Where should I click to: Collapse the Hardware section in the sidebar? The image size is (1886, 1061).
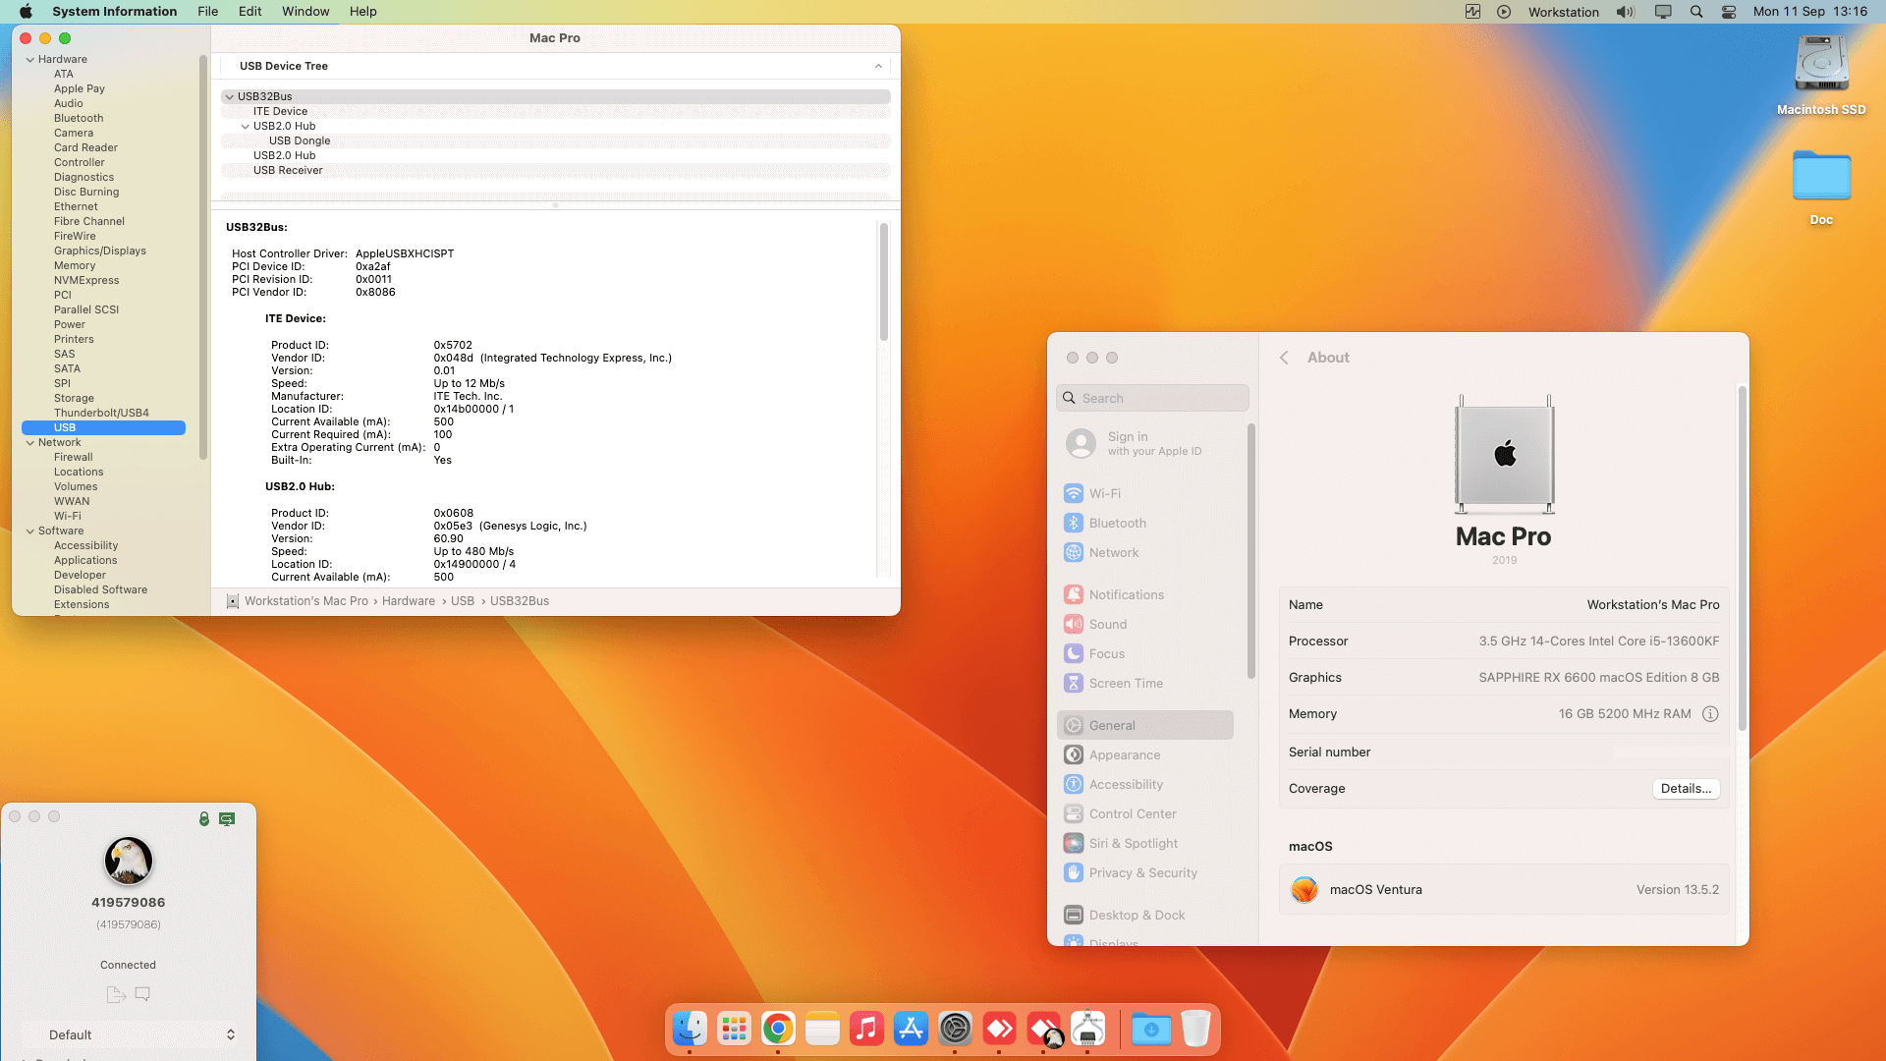(x=29, y=59)
